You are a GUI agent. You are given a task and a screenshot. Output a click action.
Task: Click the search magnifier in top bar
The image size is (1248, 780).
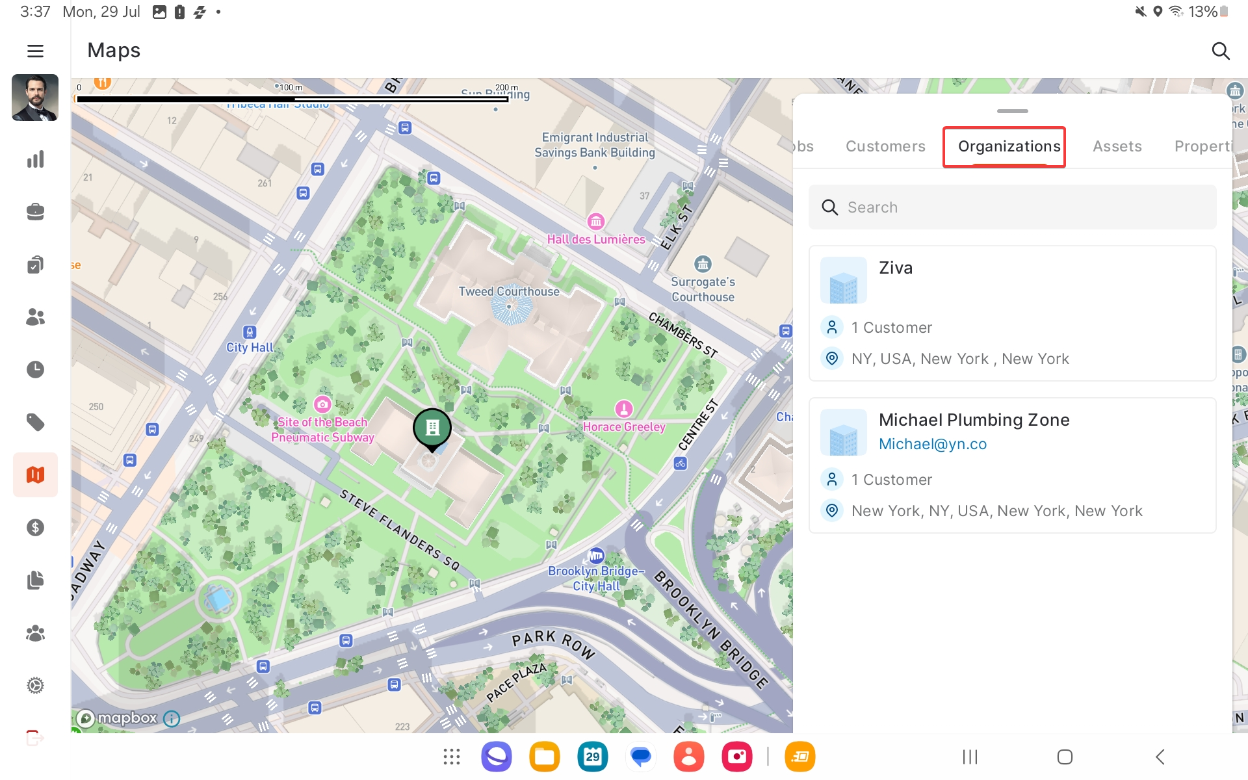[x=1221, y=51]
